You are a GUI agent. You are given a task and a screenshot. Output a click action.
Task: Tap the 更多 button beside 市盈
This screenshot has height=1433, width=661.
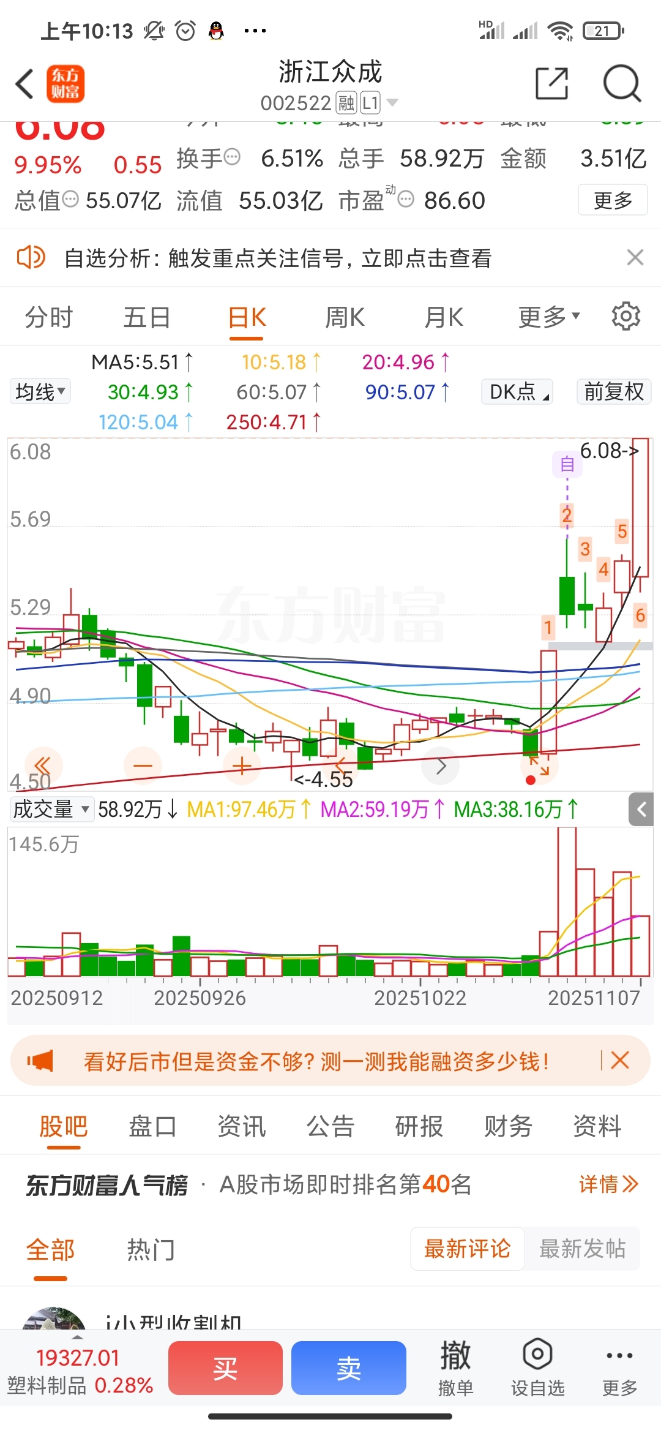[x=613, y=200]
